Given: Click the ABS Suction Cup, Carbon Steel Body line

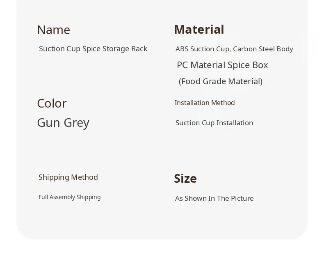Looking at the screenshot, I should pyautogui.click(x=234, y=49).
